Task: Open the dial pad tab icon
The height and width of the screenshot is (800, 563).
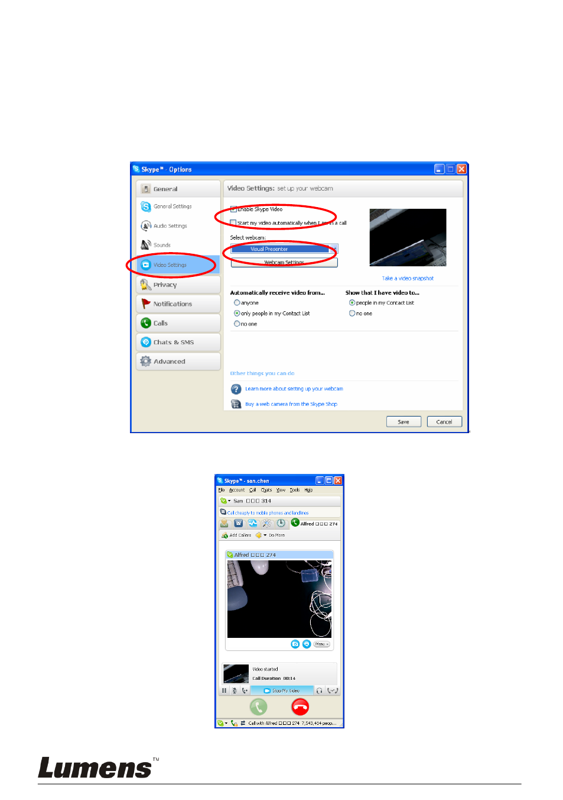Action: (x=239, y=523)
